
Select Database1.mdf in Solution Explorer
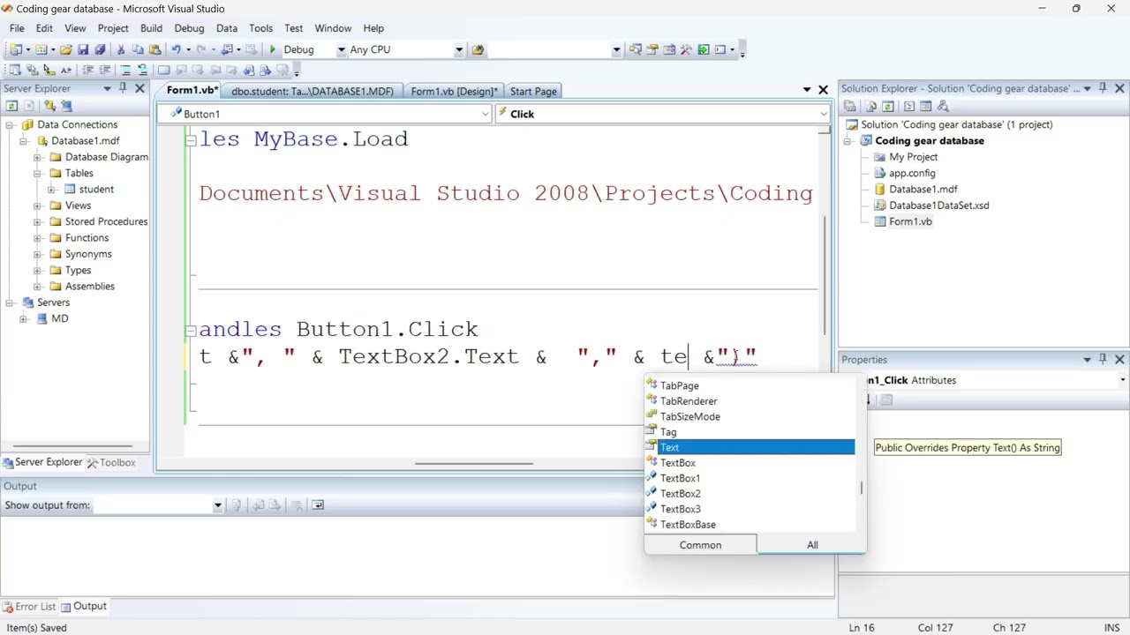(923, 190)
